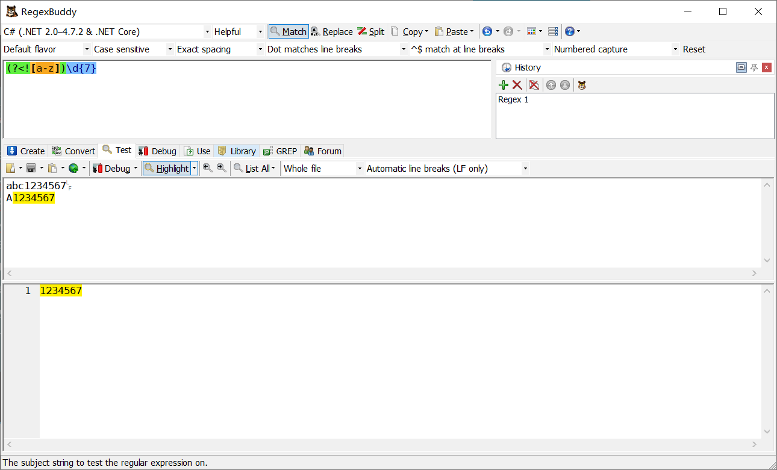Switch to the Use tab
Viewport: 777px width, 470px height.
click(x=197, y=151)
